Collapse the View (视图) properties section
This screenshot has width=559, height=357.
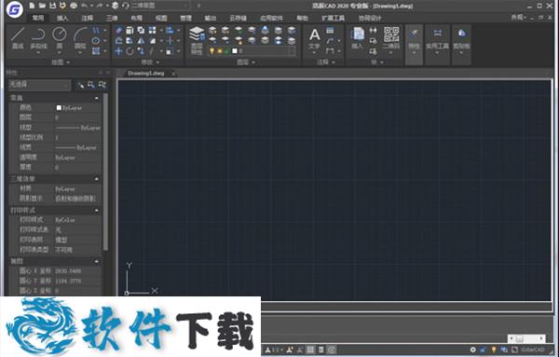[x=96, y=261]
